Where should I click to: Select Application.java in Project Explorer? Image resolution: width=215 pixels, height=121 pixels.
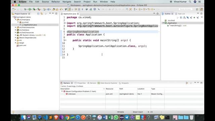tap(30, 25)
